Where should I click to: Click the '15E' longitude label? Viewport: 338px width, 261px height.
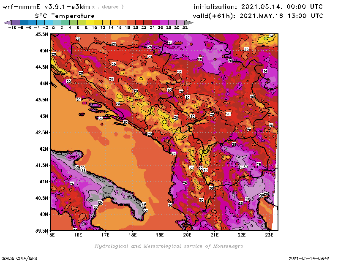tap(51, 235)
